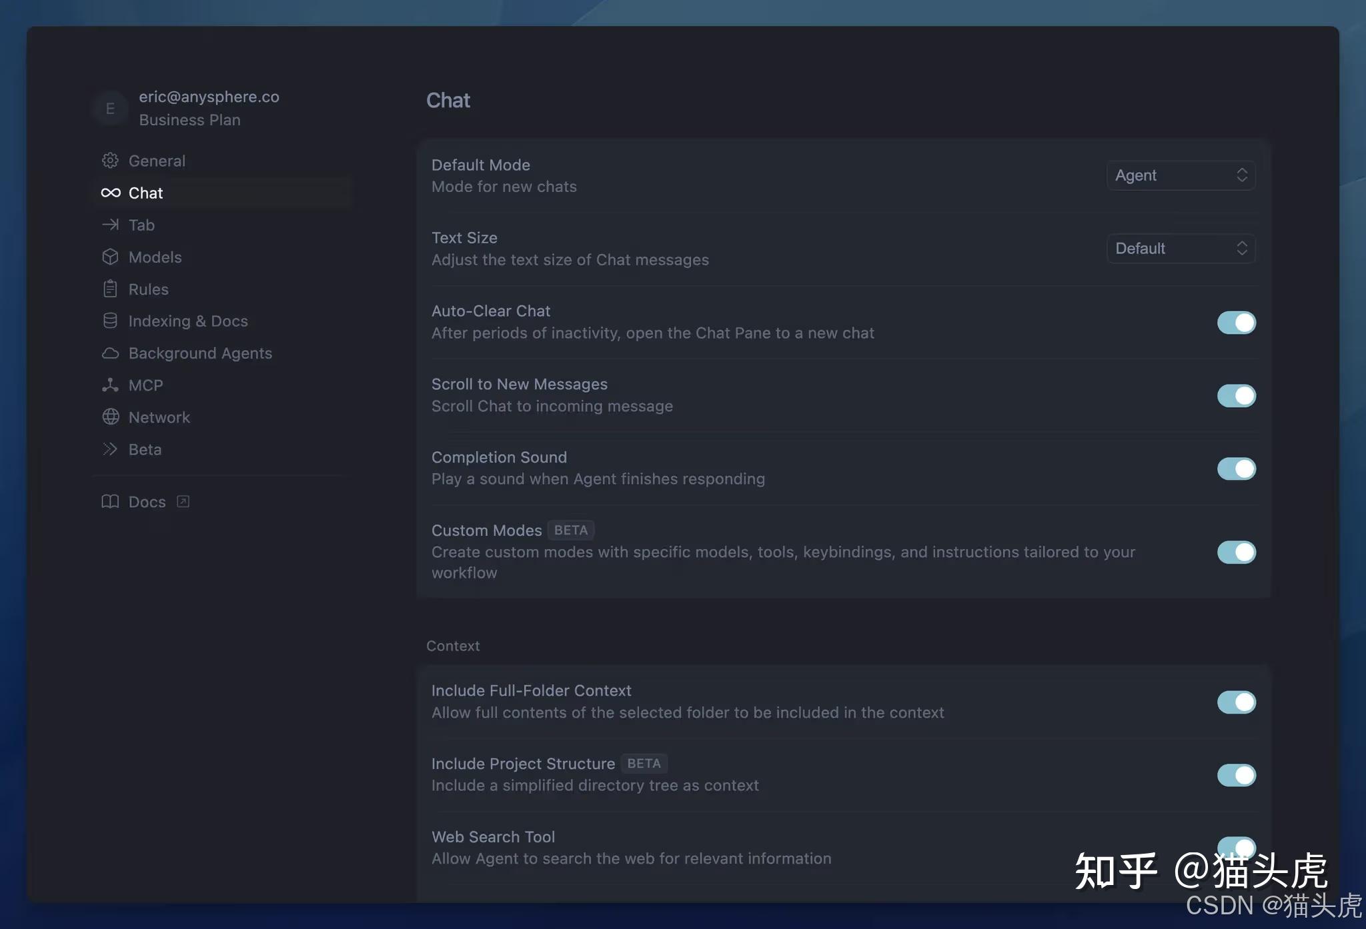Image resolution: width=1366 pixels, height=929 pixels.
Task: Select the Network globe icon
Action: (x=111, y=417)
